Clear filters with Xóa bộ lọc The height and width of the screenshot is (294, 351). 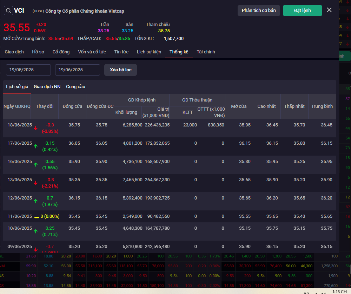coord(120,70)
